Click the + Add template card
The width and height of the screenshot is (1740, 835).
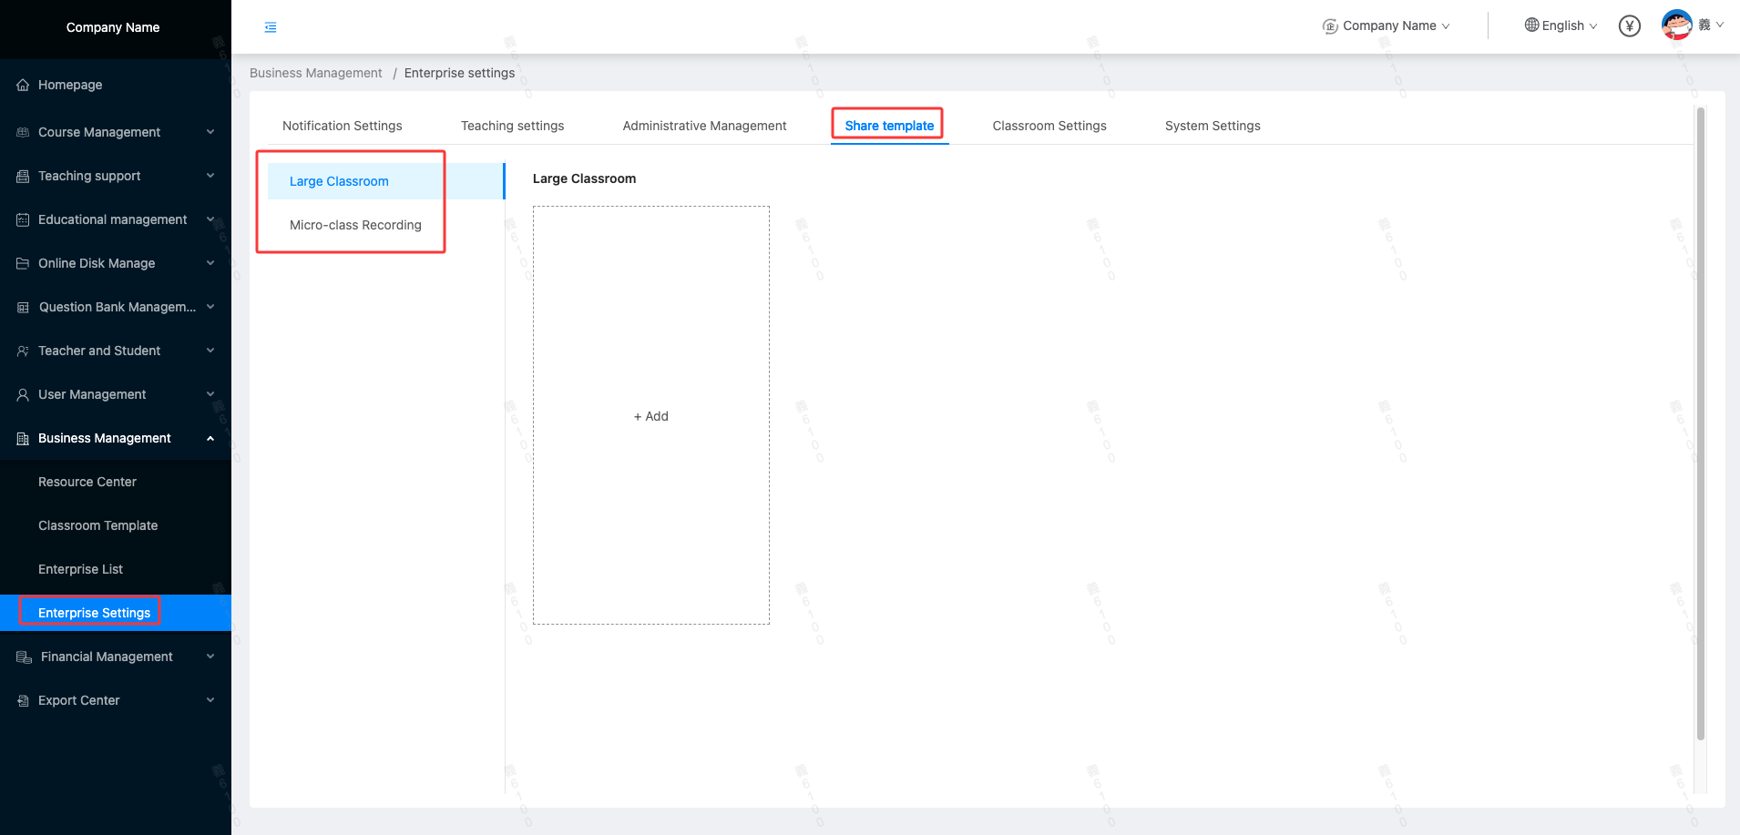650,416
